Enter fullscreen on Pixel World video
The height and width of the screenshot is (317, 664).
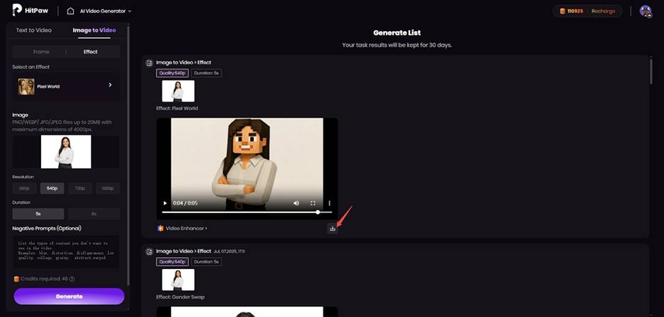313,203
